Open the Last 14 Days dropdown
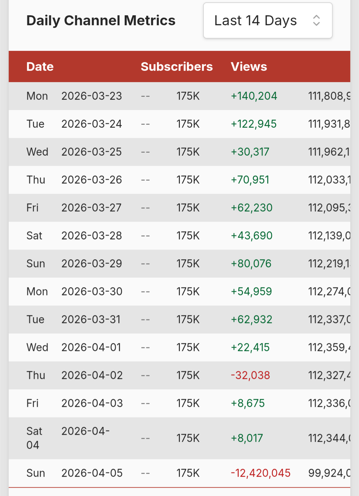This screenshot has height=496, width=359. tap(267, 21)
